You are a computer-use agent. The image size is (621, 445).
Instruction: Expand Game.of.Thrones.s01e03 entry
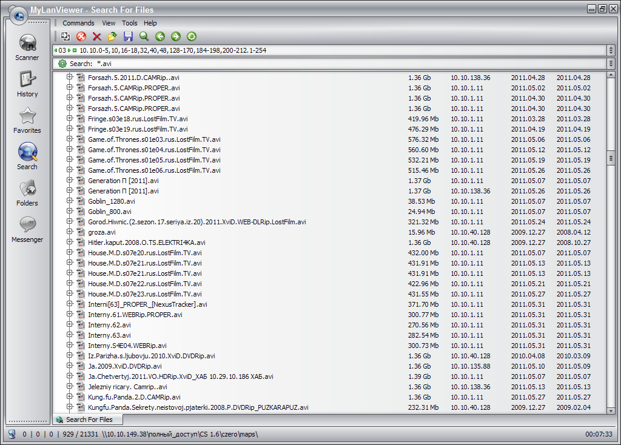[x=70, y=139]
